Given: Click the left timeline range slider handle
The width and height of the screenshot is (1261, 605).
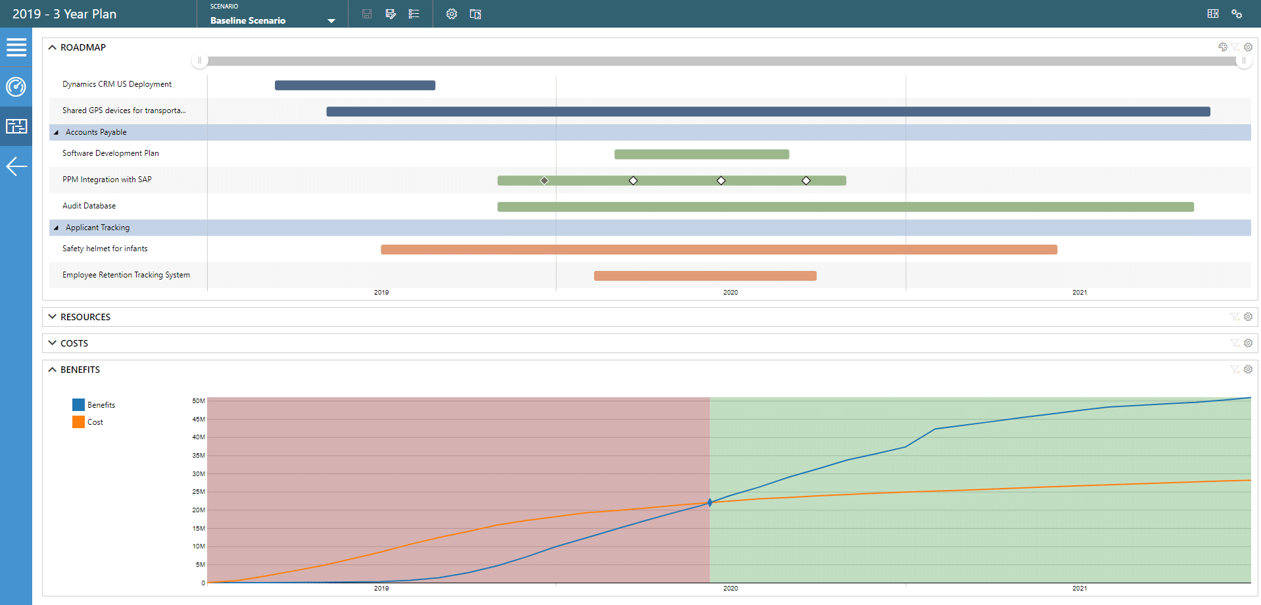Looking at the screenshot, I should pyautogui.click(x=199, y=60).
